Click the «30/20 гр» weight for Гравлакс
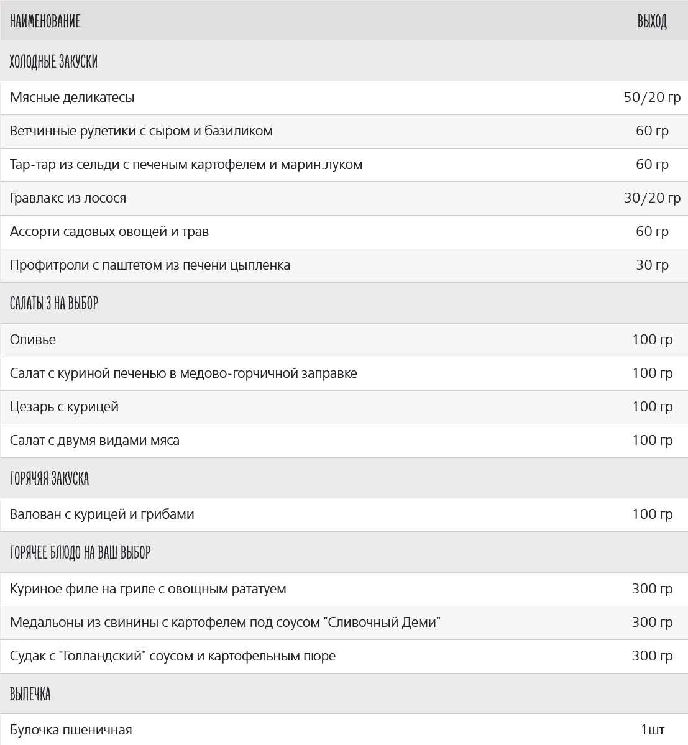The image size is (688, 745). (652, 198)
